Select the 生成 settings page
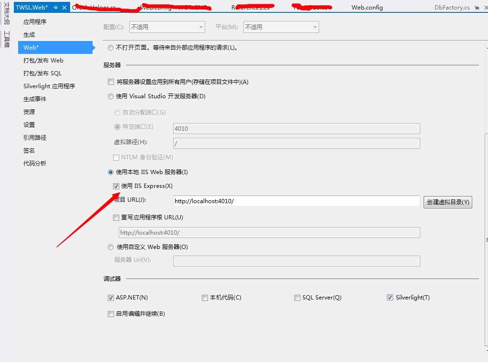The image size is (488, 362). coord(29,34)
